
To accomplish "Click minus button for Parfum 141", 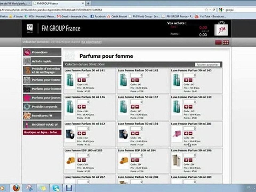I will 84,80.
